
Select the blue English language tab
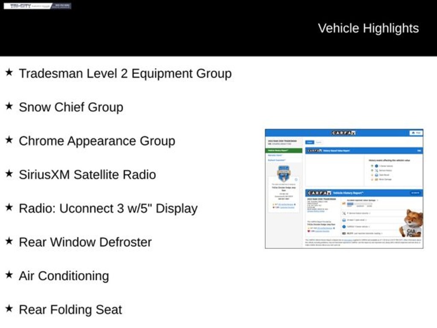[x=310, y=142]
